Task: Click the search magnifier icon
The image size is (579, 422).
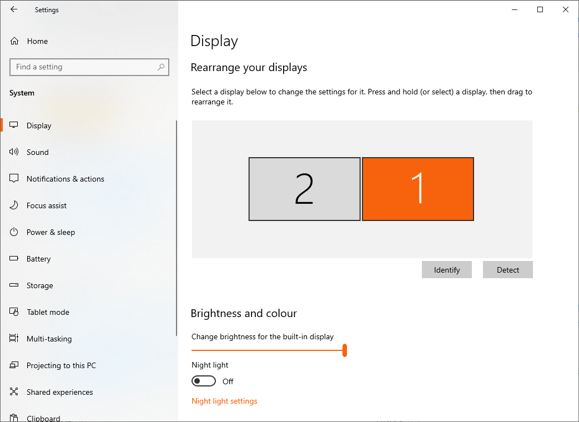Action: (x=161, y=67)
